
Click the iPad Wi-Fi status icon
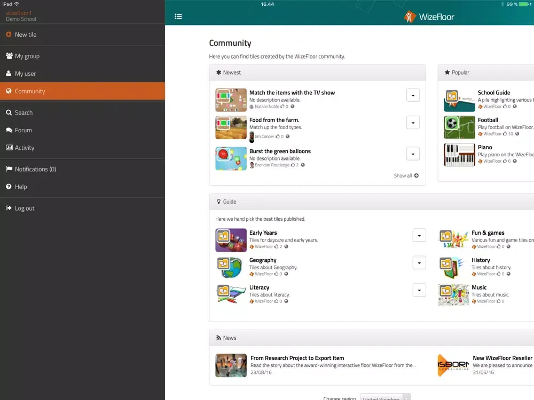(x=17, y=4)
